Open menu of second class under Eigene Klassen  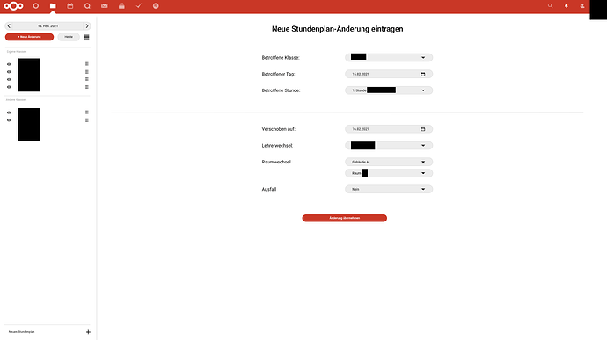tap(87, 71)
